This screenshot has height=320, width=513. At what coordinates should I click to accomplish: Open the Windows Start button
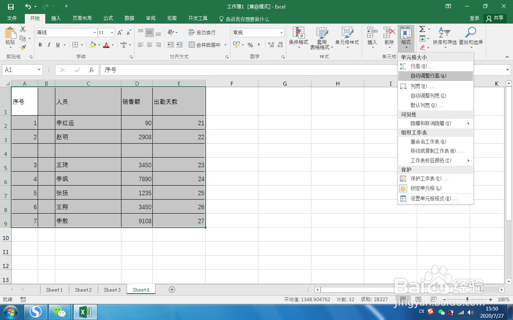pos(11,312)
